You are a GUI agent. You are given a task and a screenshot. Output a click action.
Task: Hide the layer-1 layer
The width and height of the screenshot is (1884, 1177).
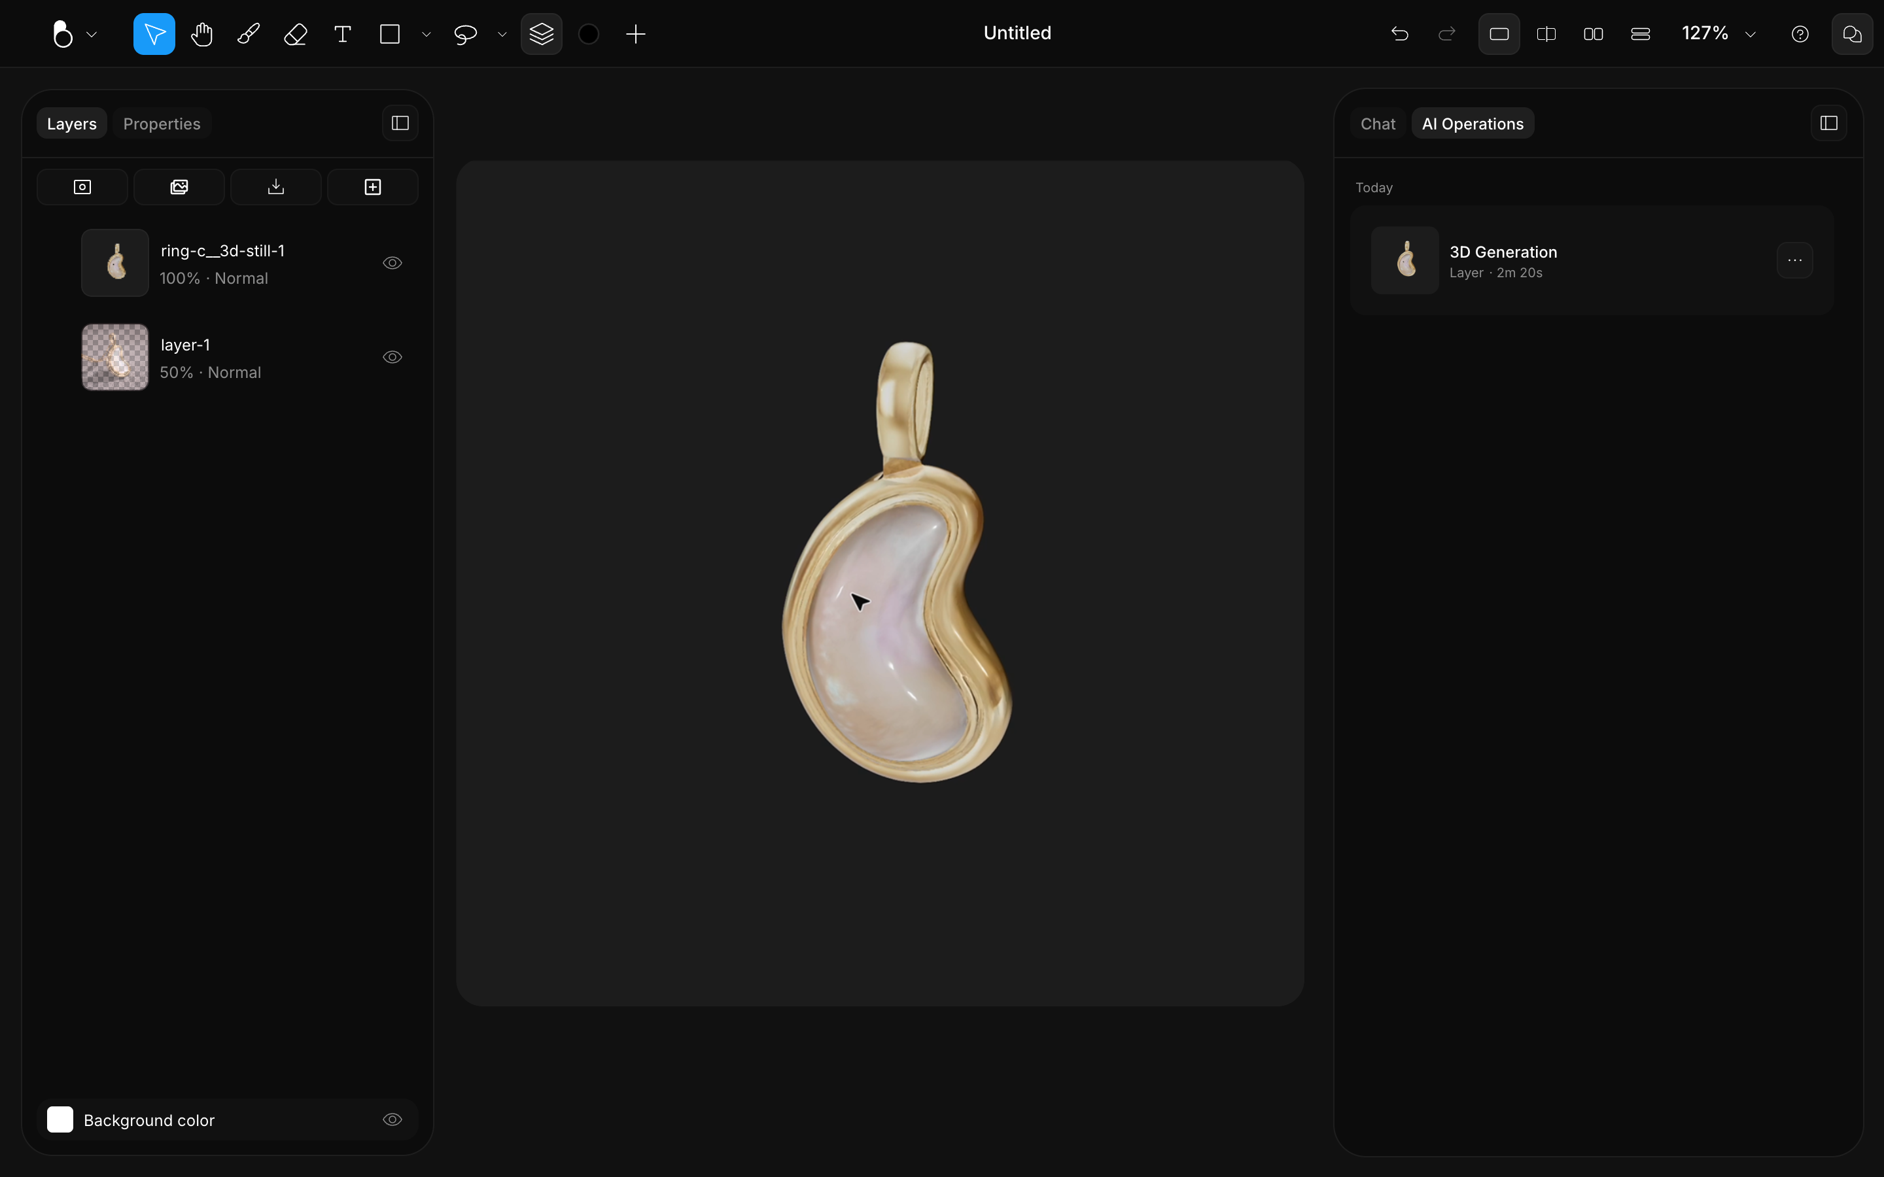tap(392, 357)
